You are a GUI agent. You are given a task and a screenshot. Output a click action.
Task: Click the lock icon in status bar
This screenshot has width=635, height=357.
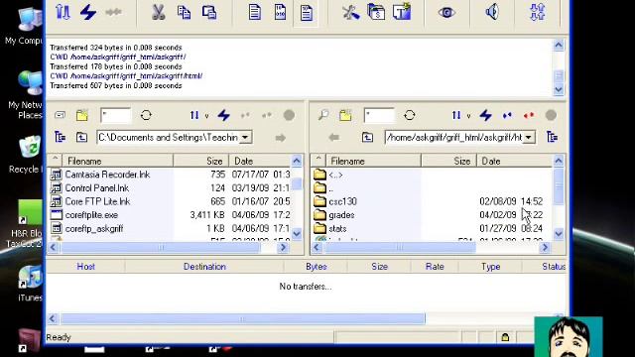pyautogui.click(x=505, y=337)
